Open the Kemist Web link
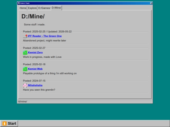This screenshot has width=170, height=127. coord(35,69)
